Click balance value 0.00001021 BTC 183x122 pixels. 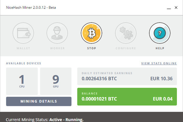click(x=99, y=99)
